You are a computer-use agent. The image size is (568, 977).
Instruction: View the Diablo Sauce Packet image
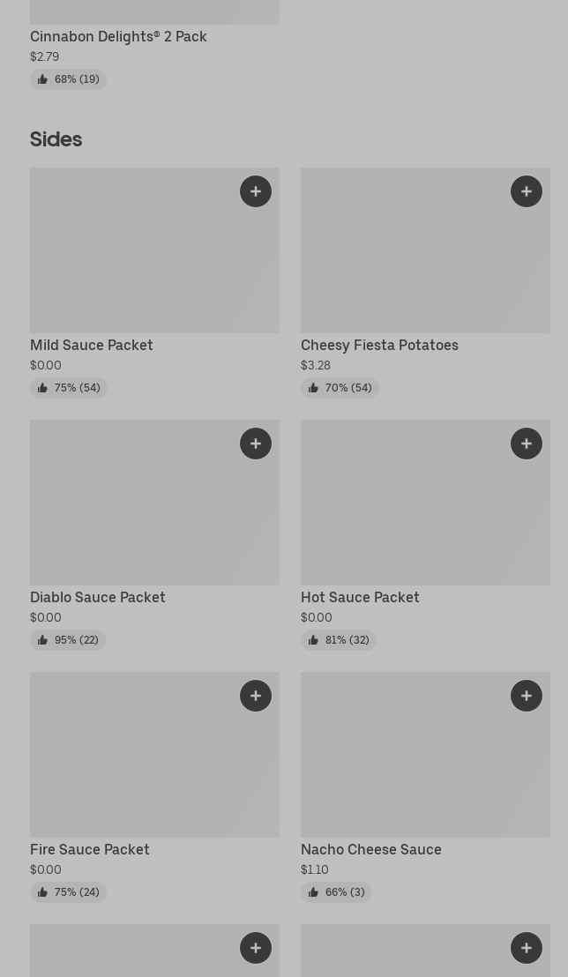pyautogui.click(x=132, y=507)
